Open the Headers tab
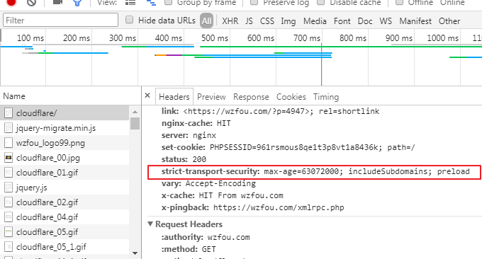 coord(174,97)
